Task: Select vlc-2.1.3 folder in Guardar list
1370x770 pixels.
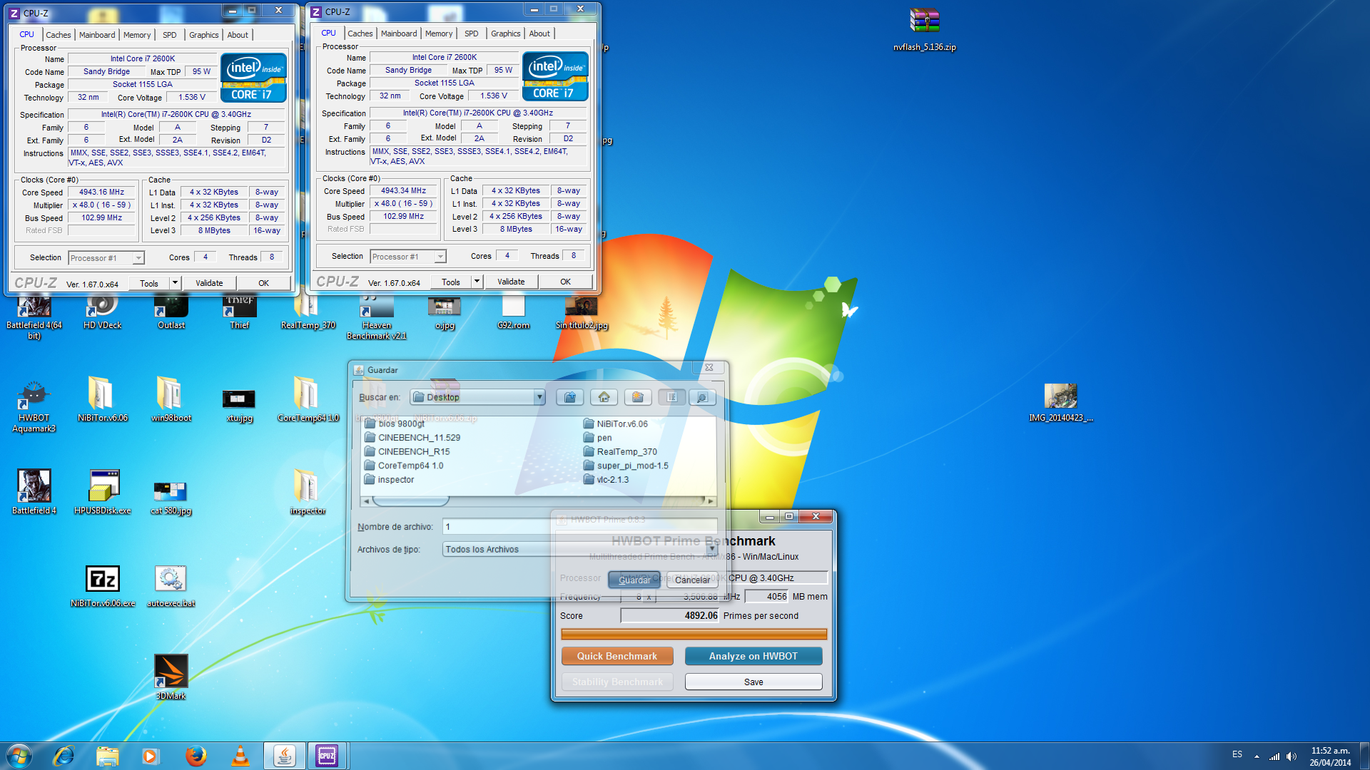Action: (x=606, y=480)
